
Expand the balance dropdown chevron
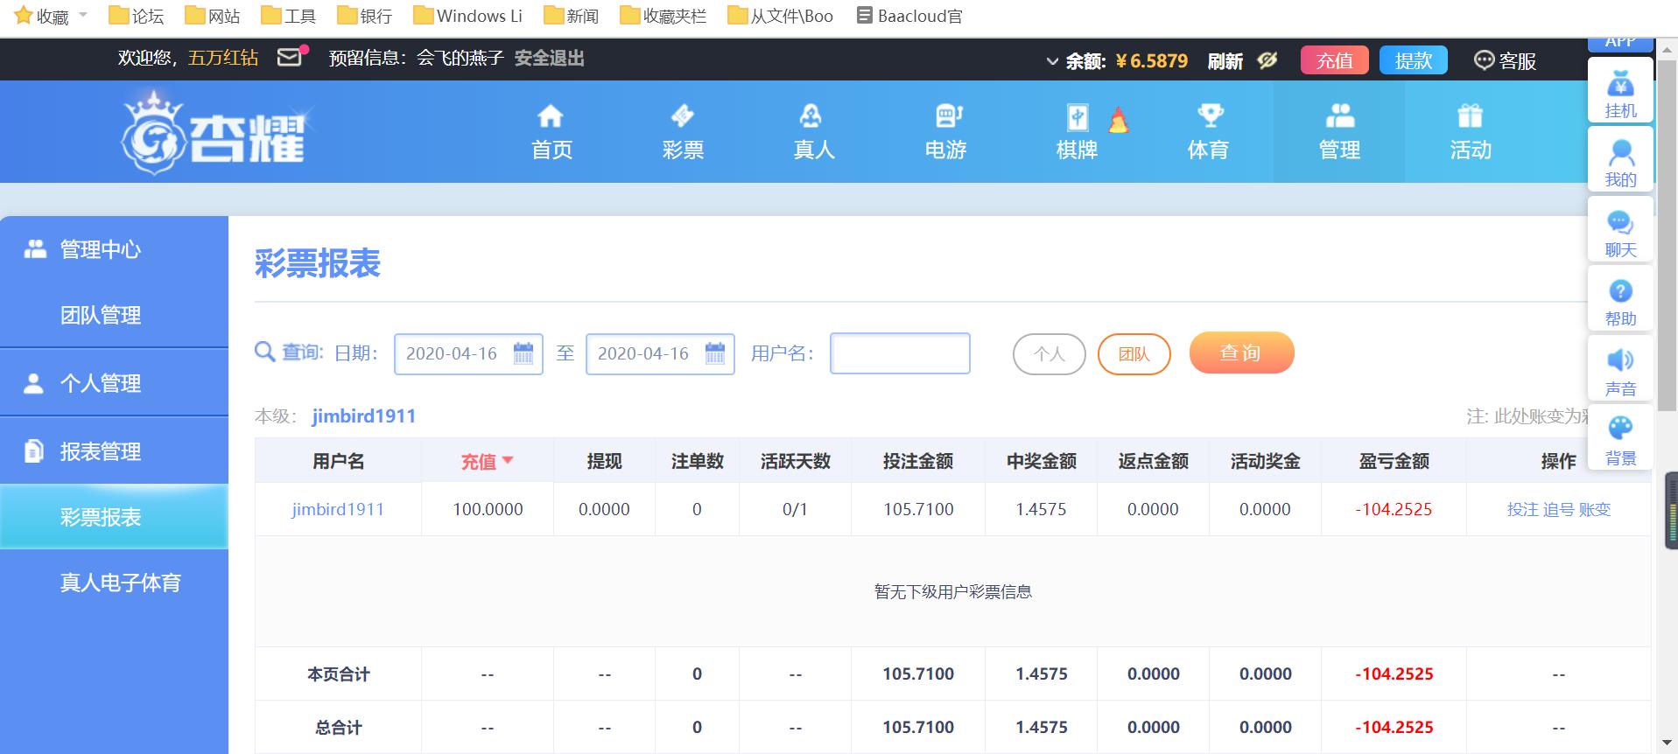click(1052, 61)
